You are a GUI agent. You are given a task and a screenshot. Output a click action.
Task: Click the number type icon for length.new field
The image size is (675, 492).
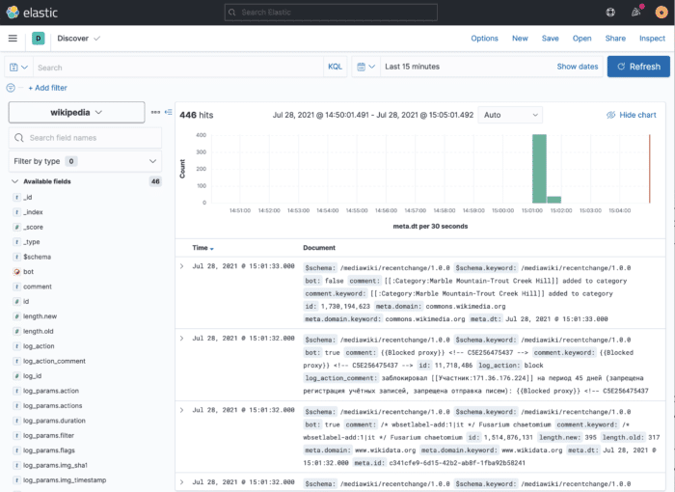click(x=16, y=316)
